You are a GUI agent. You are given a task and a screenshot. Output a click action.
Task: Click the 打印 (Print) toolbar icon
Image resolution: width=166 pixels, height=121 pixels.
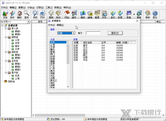point(42,14)
